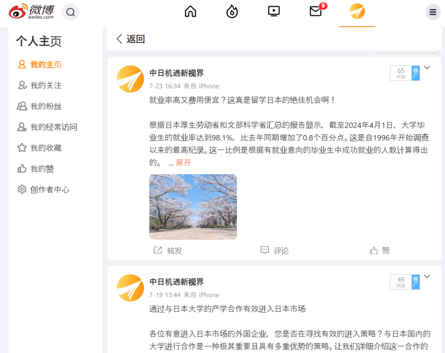Screen dimensions: 445x353
Task: Open 我的粉丝 in sidebar
Action: pos(39,106)
